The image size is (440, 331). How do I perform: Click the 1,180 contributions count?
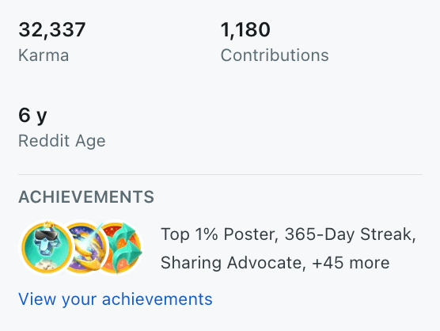[x=245, y=29]
